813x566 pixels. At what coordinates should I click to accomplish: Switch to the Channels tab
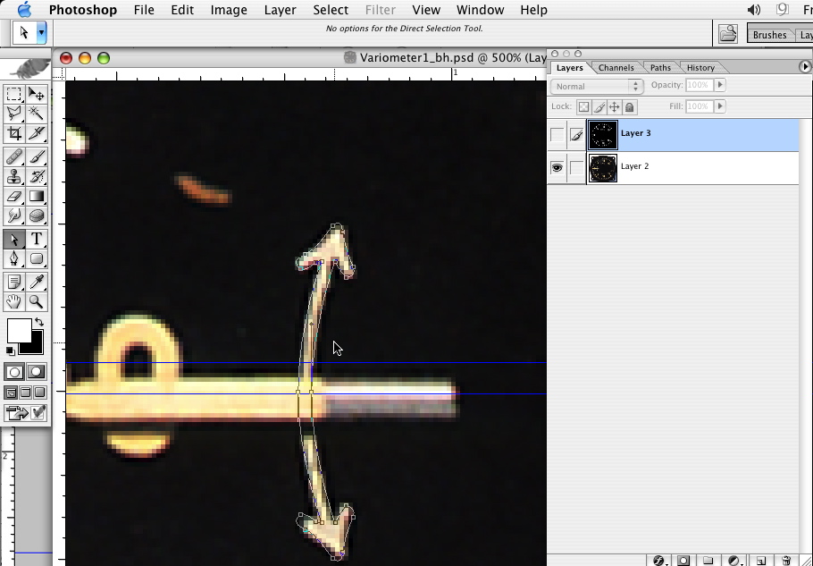(x=616, y=68)
